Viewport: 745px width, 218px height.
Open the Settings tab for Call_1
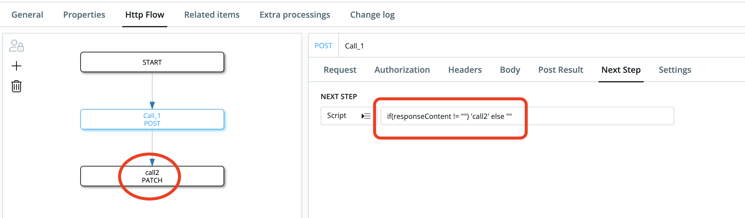click(x=675, y=70)
